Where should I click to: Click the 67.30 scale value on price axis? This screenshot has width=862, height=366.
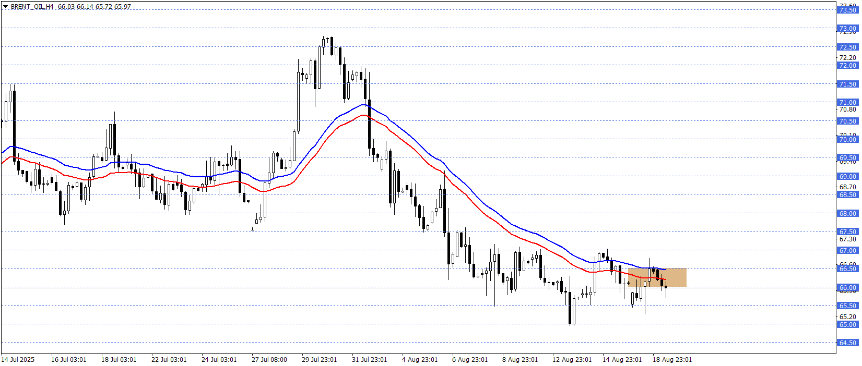coord(847,239)
